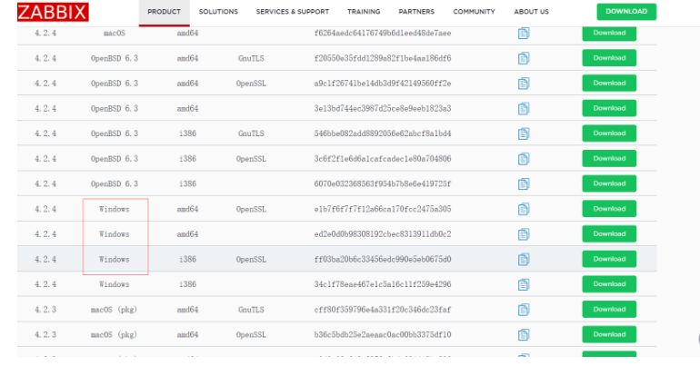The image size is (700, 366).
Task: Open the COMMUNITY menu
Action: (475, 12)
